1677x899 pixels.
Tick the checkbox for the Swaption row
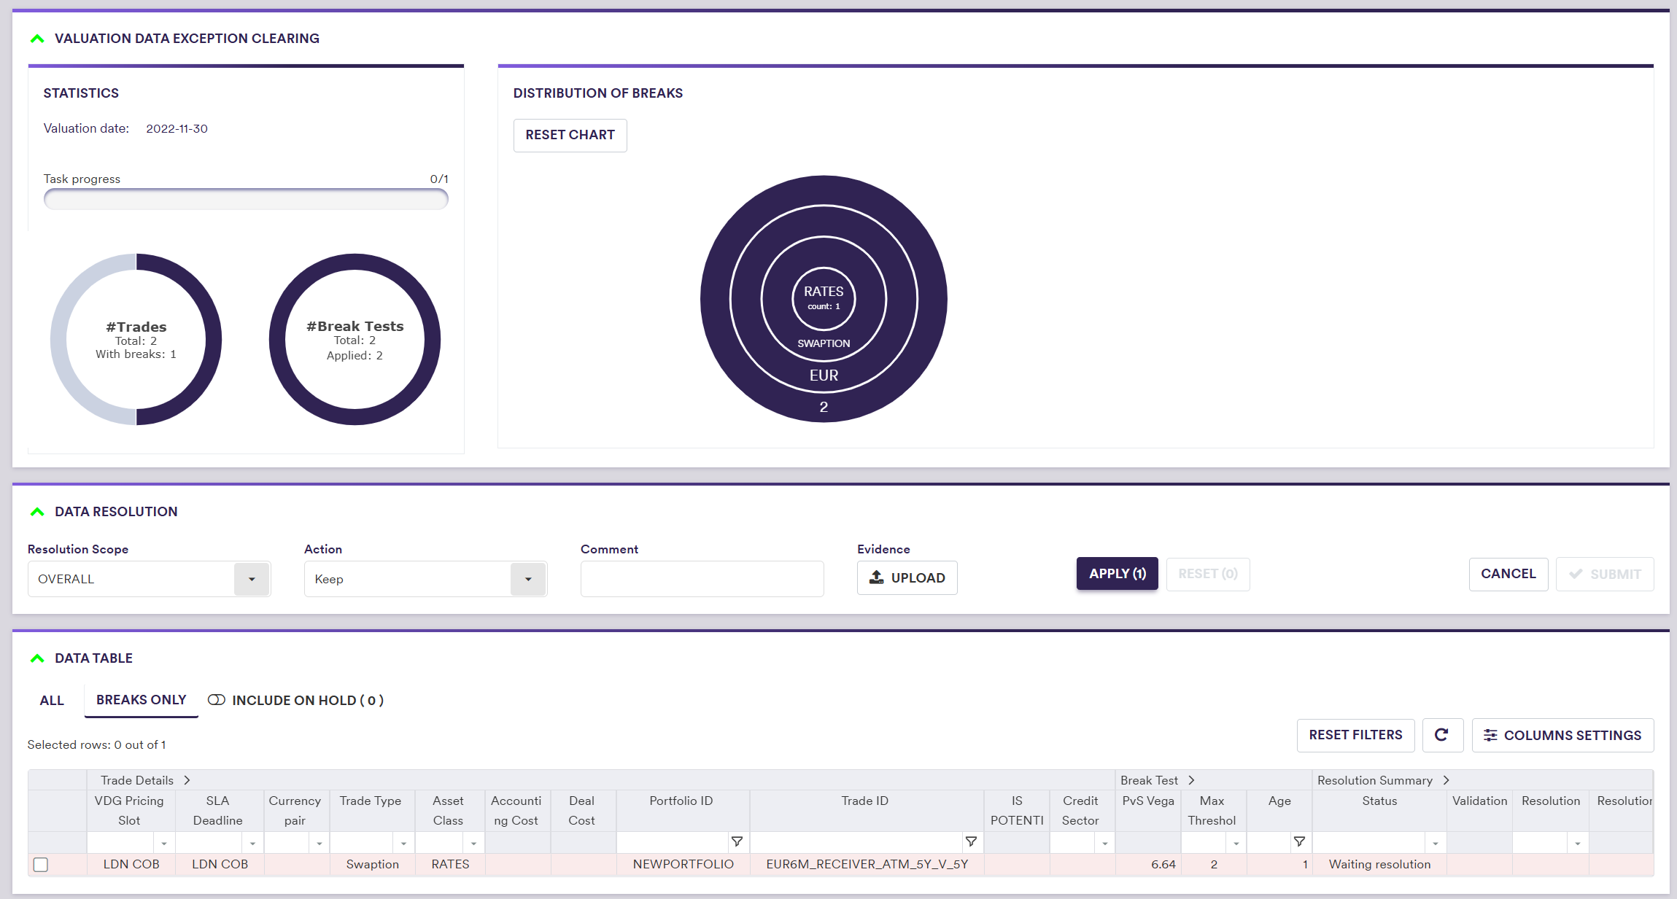41,865
